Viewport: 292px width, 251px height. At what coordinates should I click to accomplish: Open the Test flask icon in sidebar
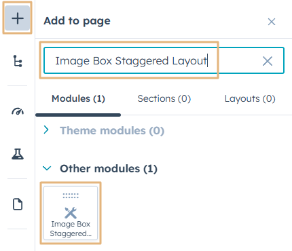pyautogui.click(x=18, y=154)
